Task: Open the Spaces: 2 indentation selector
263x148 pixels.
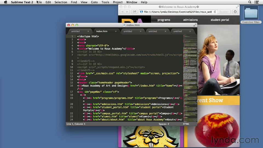Action: [x=164, y=124]
